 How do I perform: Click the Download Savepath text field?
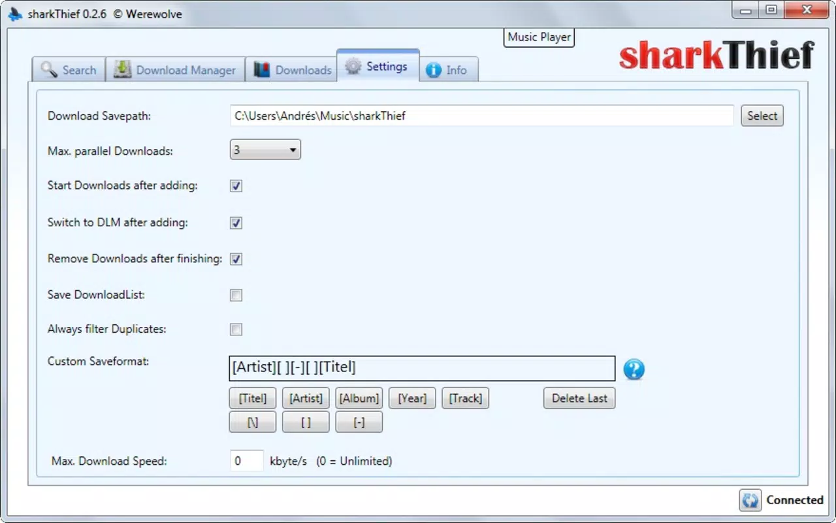(481, 116)
